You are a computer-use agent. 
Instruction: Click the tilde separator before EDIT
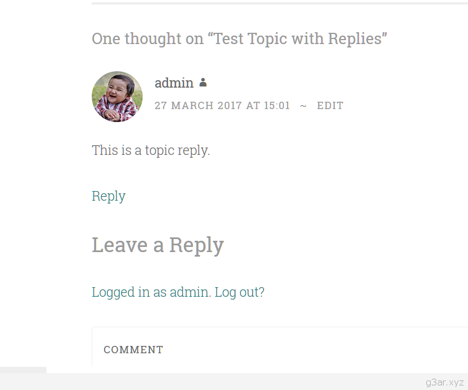[303, 106]
